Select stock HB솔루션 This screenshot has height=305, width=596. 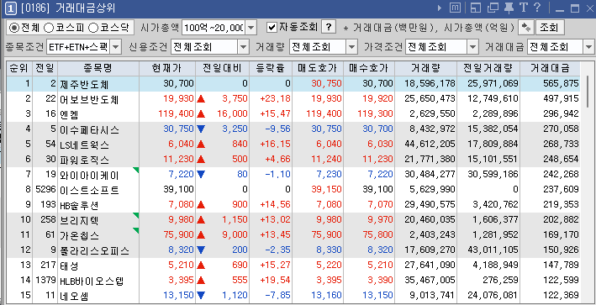[79, 205]
